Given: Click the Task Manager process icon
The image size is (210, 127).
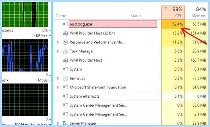Looking at the screenshot, I should [x=65, y=51].
